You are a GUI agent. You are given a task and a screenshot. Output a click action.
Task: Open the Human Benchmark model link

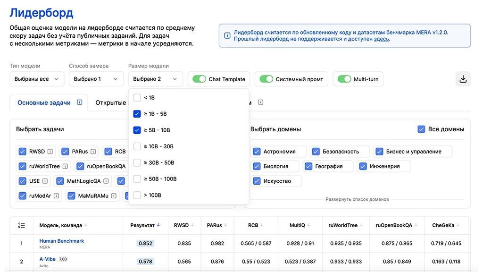[x=62, y=241]
